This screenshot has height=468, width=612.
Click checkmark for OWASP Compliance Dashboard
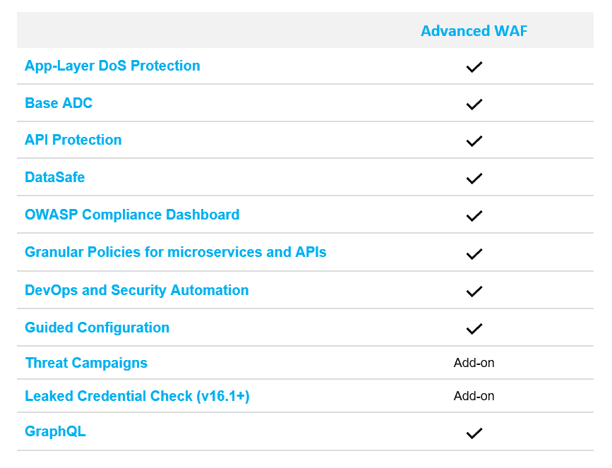474,216
